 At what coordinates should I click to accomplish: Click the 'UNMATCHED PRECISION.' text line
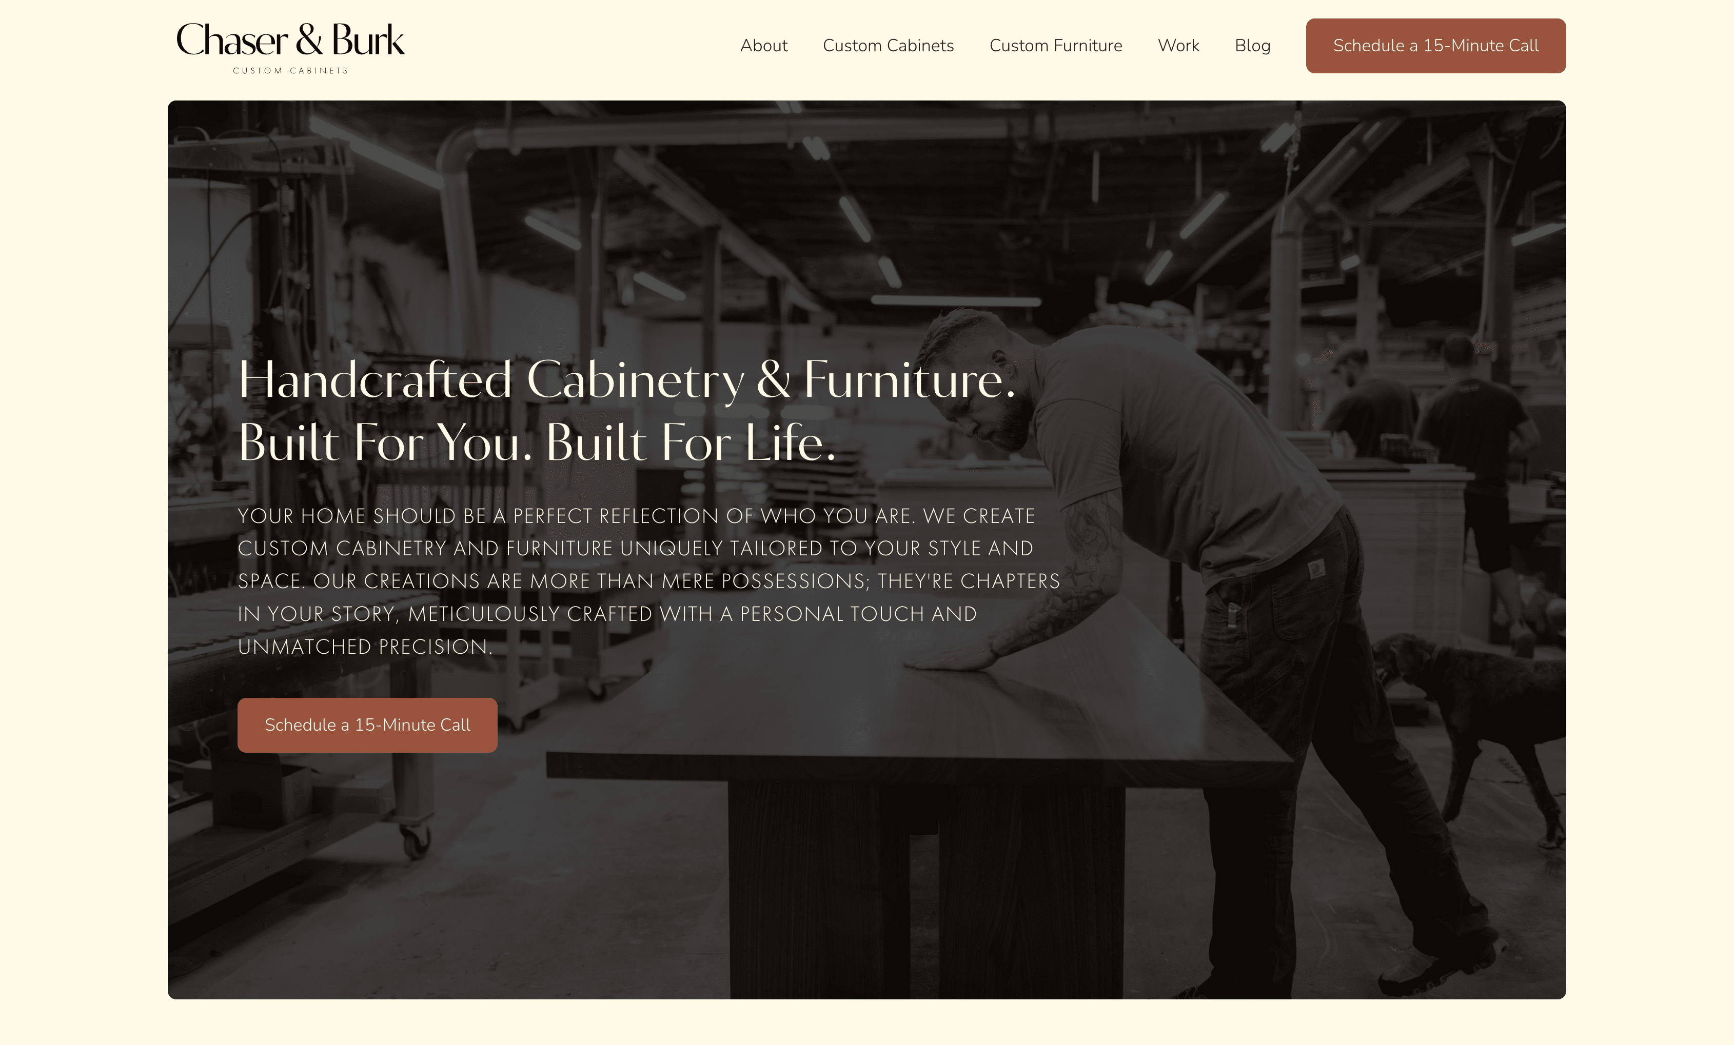[365, 646]
